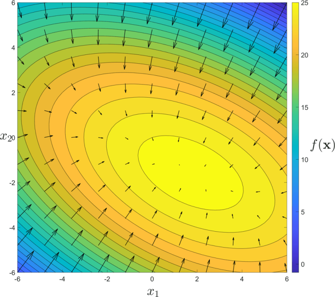
Task: Click the innermost bright yellow contour region
Action: (x=191, y=172)
